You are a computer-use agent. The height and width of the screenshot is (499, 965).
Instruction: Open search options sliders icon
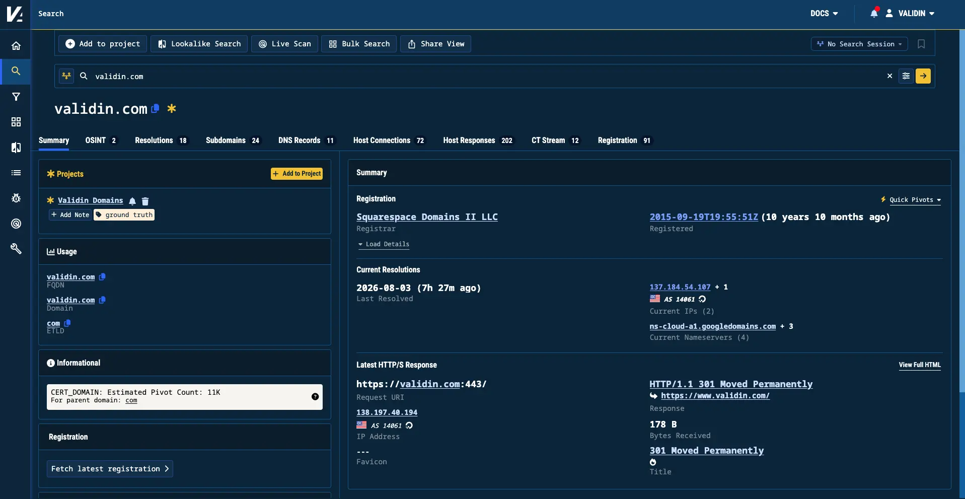tap(906, 76)
